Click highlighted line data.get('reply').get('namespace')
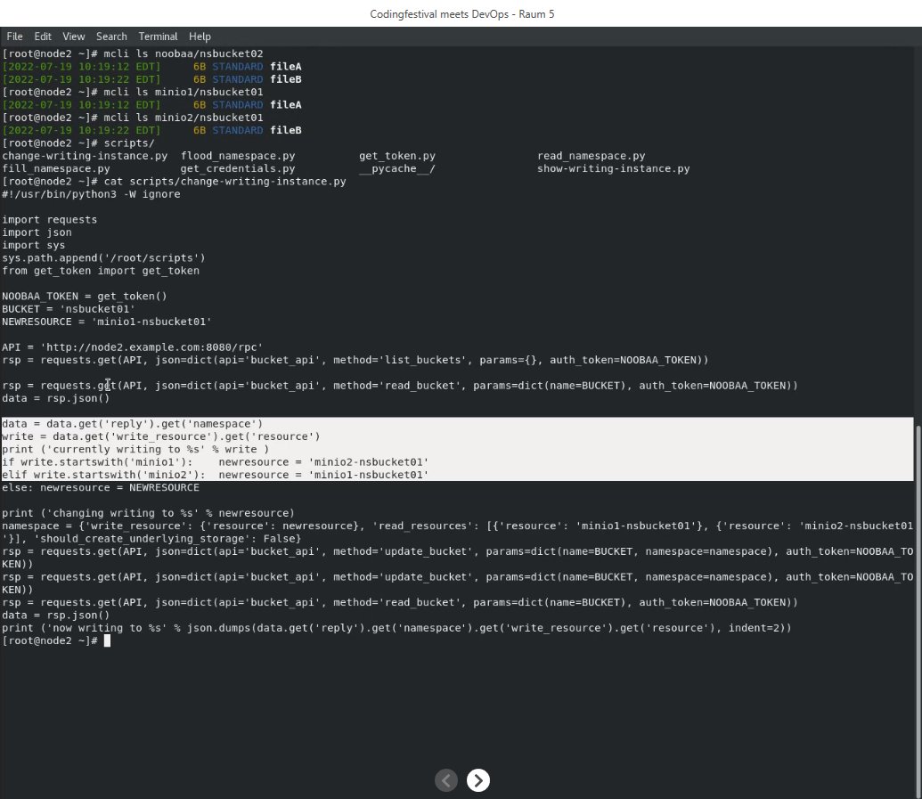The width and height of the screenshot is (922, 799). [x=133, y=423]
